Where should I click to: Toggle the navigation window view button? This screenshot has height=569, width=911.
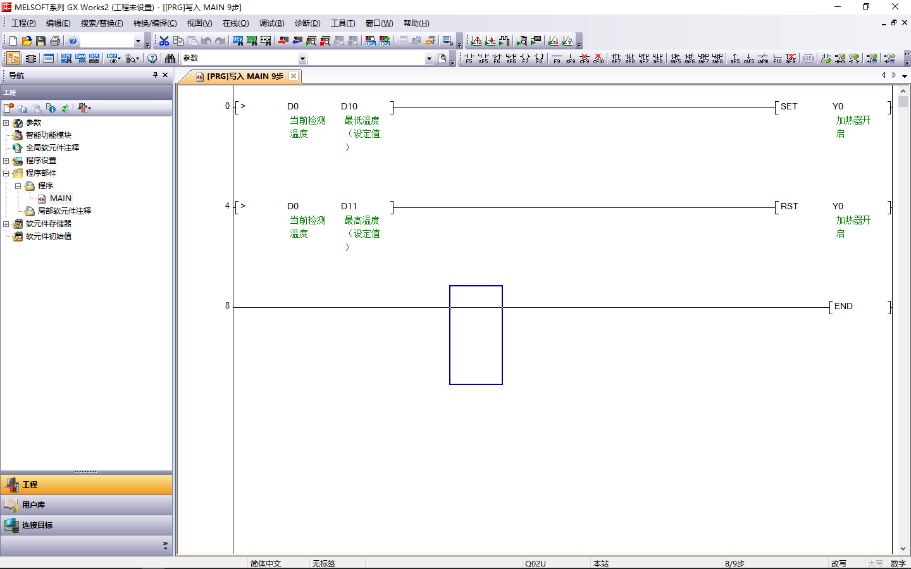(x=13, y=58)
